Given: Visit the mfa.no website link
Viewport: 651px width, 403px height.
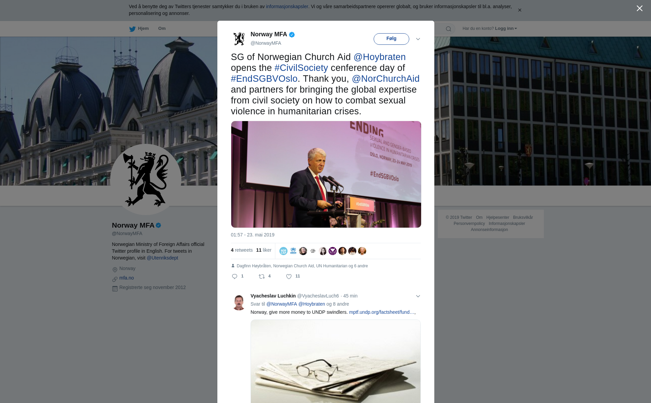Looking at the screenshot, I should point(126,278).
